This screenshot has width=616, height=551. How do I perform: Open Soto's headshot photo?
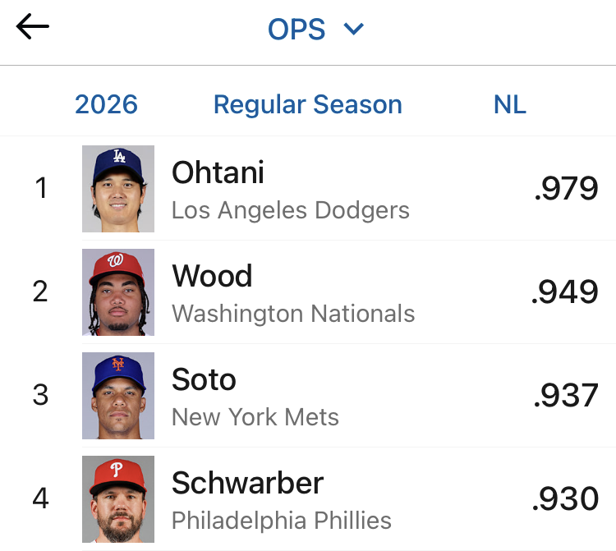click(118, 396)
